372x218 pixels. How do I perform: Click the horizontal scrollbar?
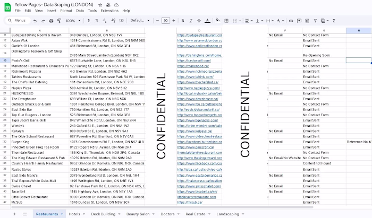pyautogui.click(x=162, y=207)
